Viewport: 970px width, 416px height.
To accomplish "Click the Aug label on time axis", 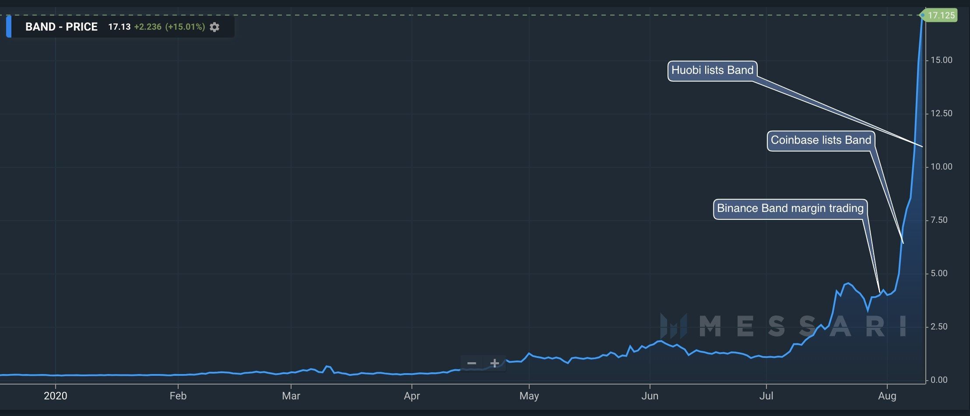I will tap(887, 396).
